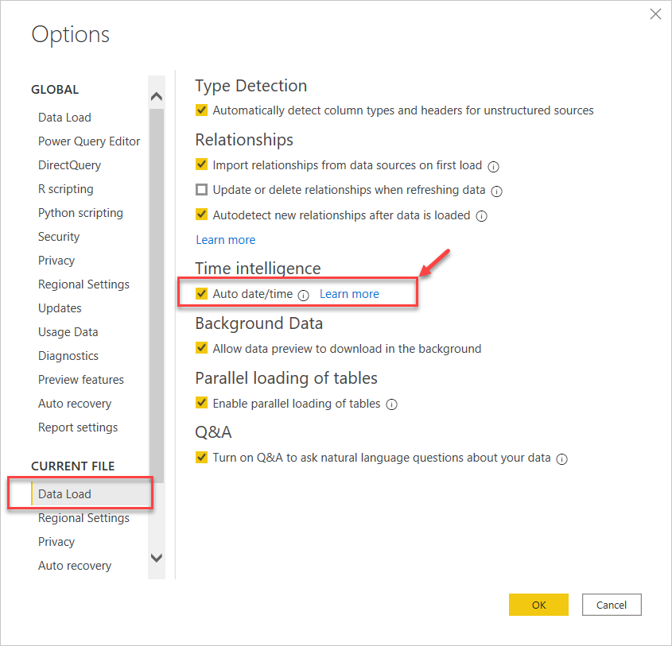The image size is (672, 646).
Task: Click info icon next to Autodetect new relationships
Action: 481,215
